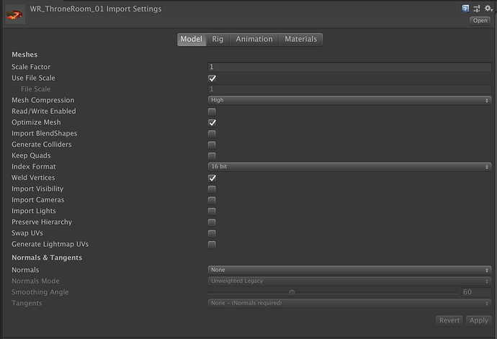Open the Animation tab
The width and height of the screenshot is (497, 339).
click(254, 40)
